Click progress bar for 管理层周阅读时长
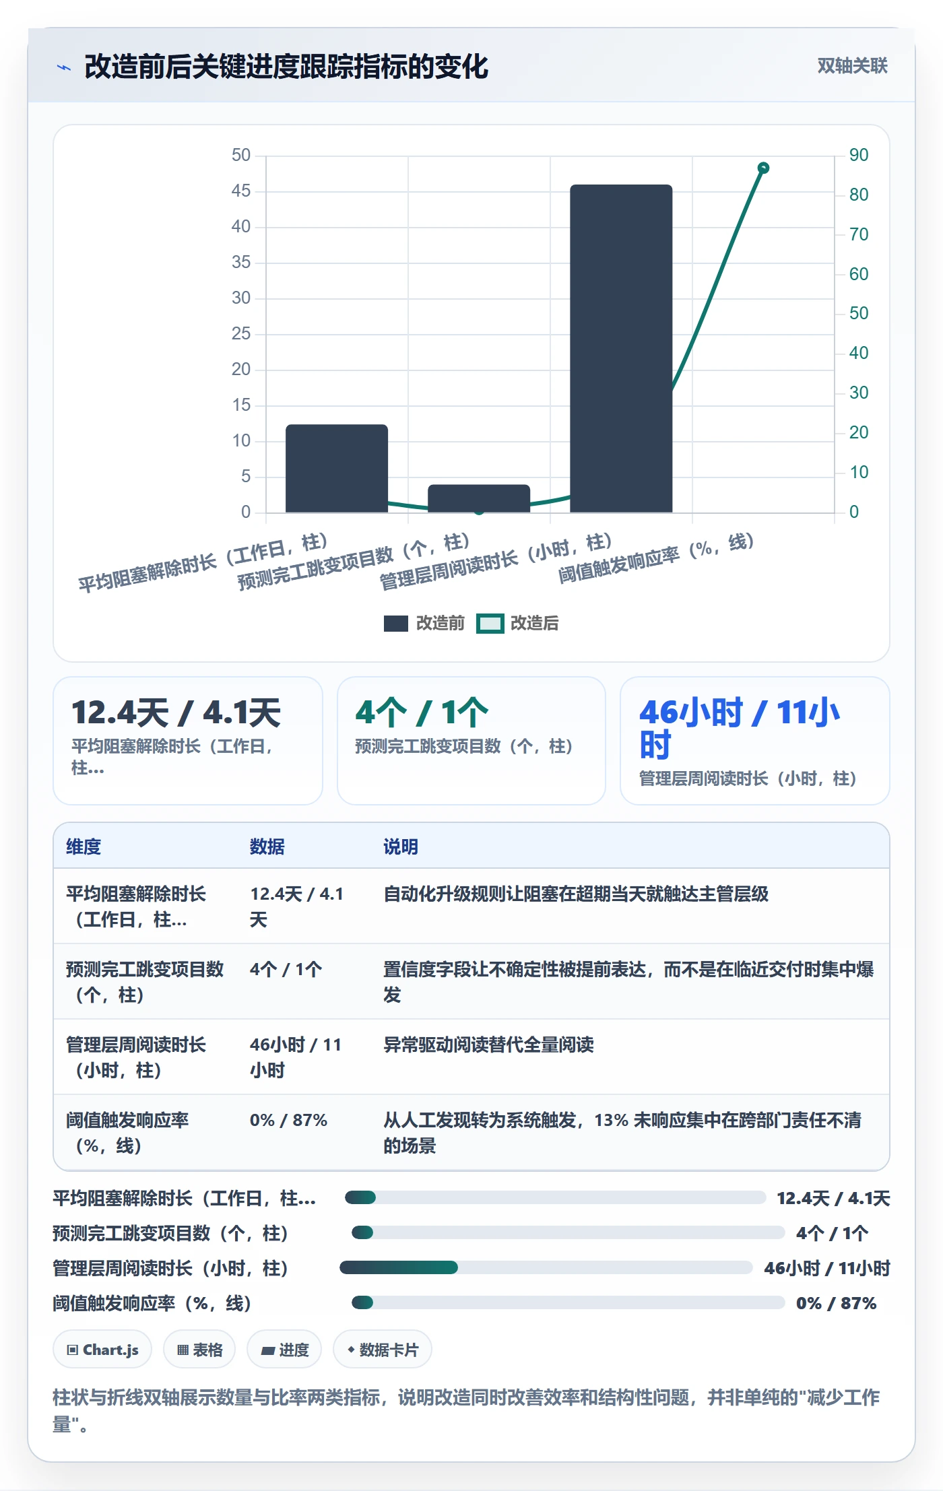This screenshot has width=943, height=1491. (546, 1267)
